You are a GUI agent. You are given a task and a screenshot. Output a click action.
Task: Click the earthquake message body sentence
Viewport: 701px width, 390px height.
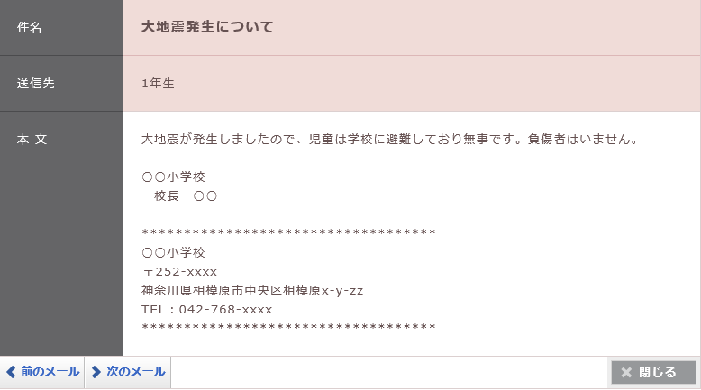[x=389, y=139]
